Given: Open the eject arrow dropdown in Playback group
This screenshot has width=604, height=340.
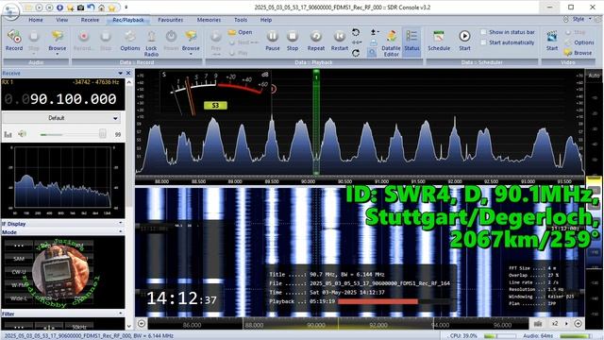Looking at the screenshot, I should [x=374, y=32].
